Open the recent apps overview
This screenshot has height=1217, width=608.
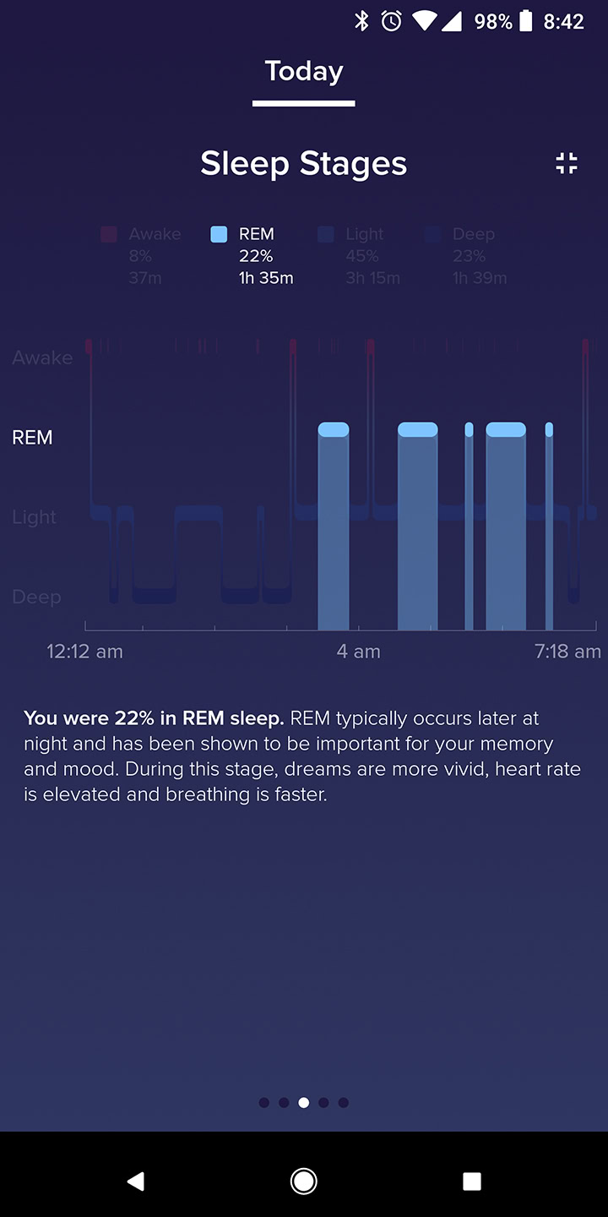click(x=472, y=1181)
